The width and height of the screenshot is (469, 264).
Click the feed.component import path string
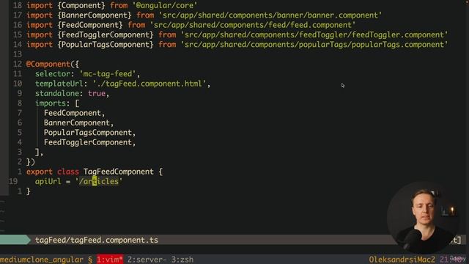pos(253,25)
